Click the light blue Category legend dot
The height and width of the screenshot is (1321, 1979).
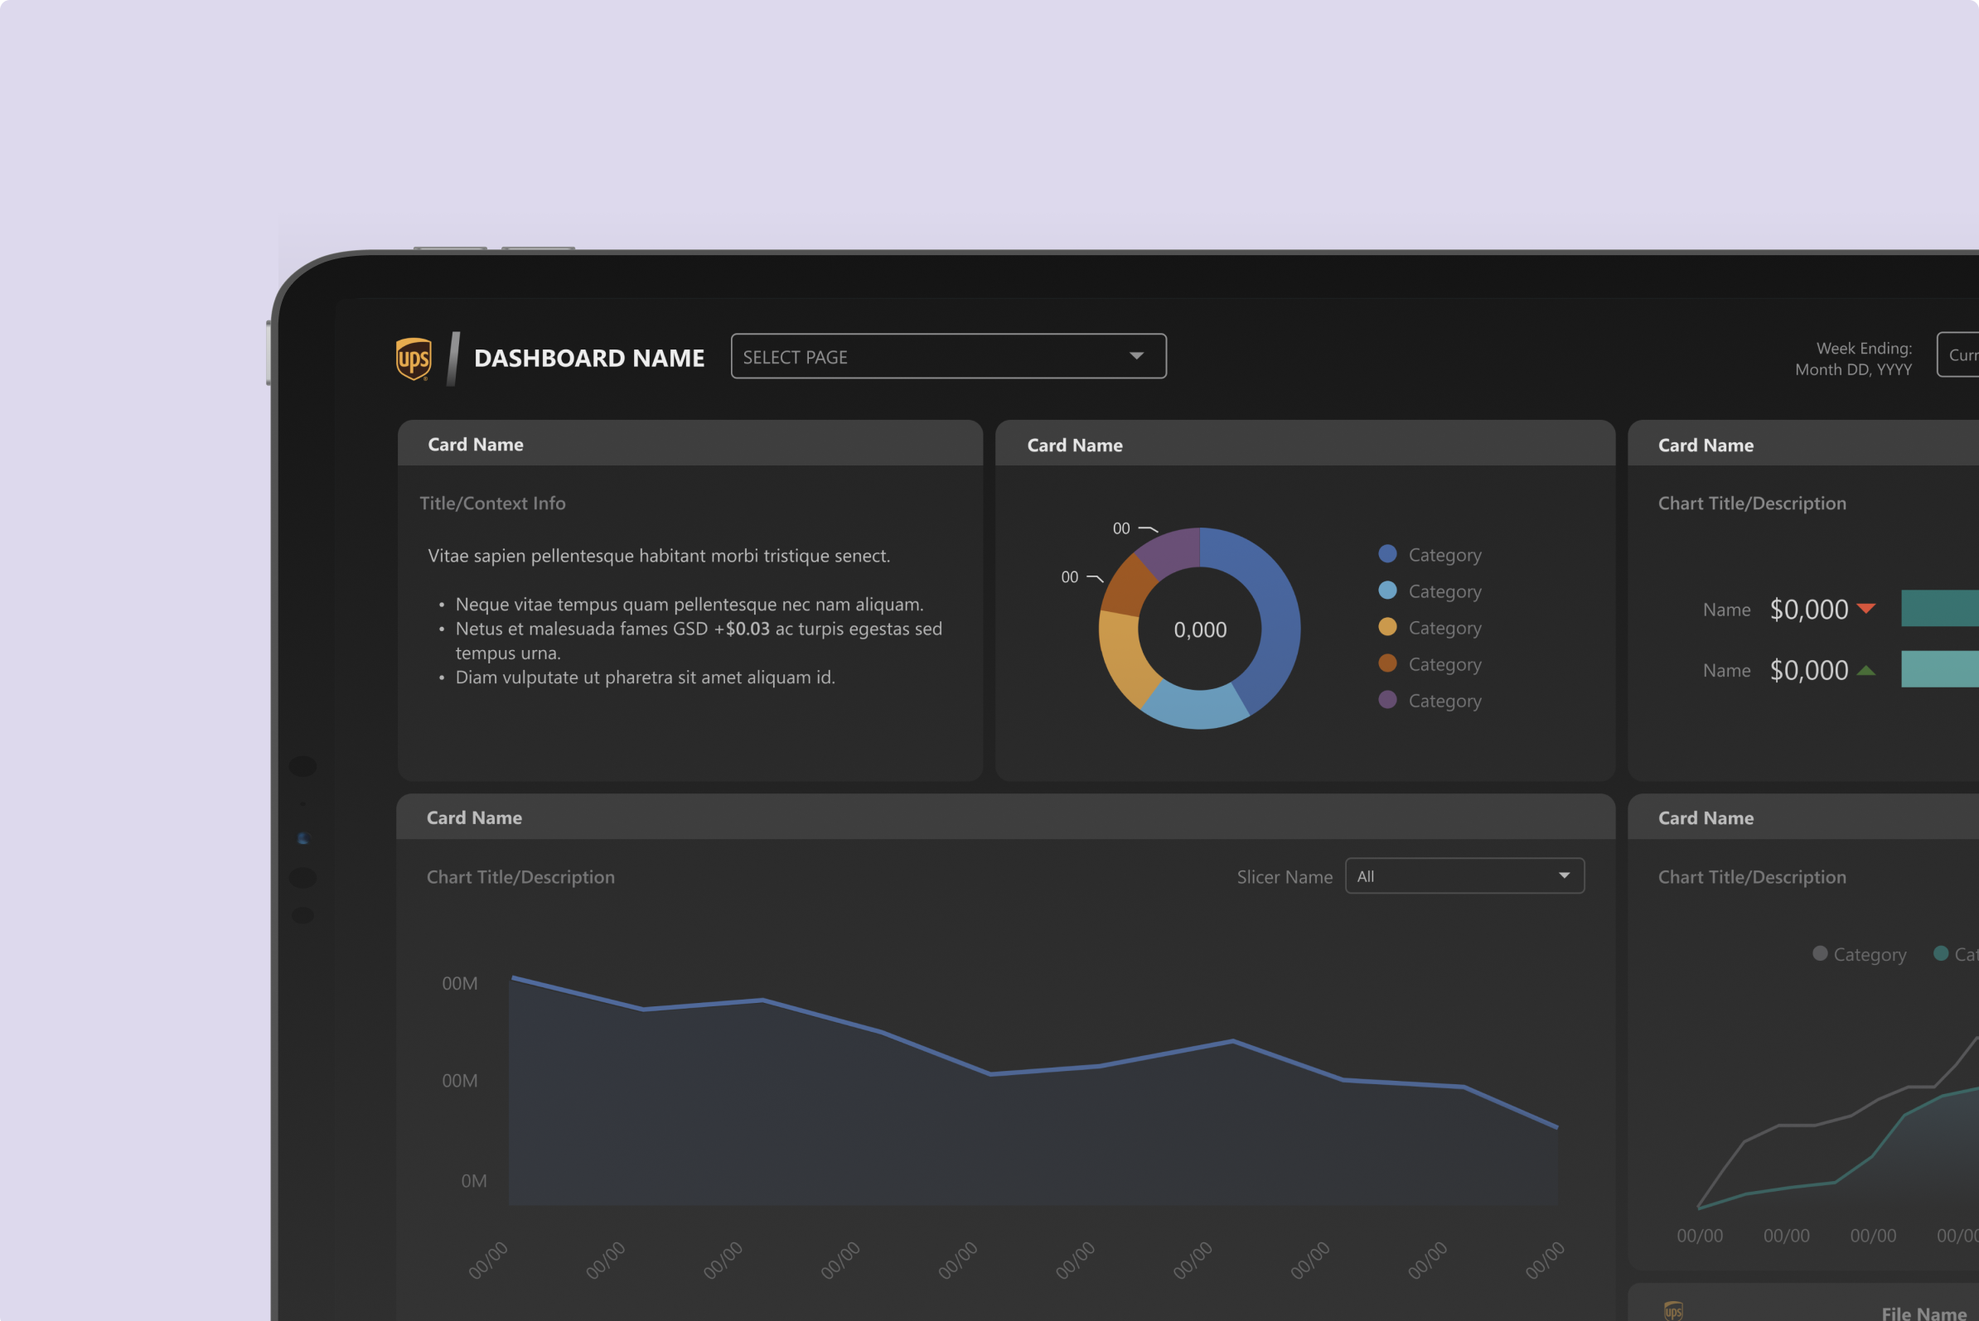[1387, 591]
